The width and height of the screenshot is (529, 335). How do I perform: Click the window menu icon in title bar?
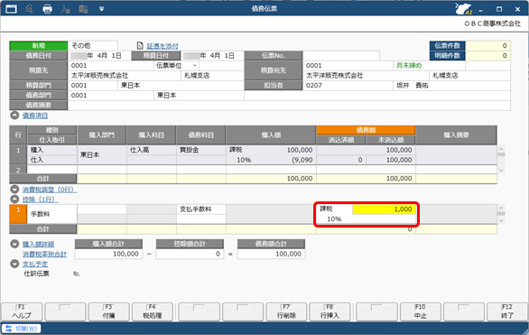click(x=11, y=9)
